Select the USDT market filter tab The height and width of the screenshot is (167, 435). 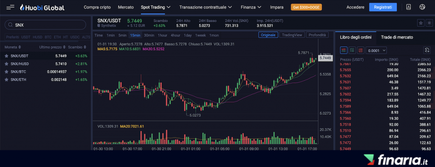coord(26,37)
